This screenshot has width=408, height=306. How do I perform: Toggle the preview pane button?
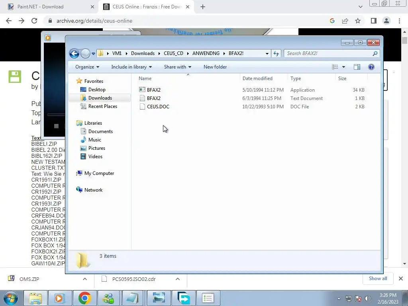tap(357, 67)
